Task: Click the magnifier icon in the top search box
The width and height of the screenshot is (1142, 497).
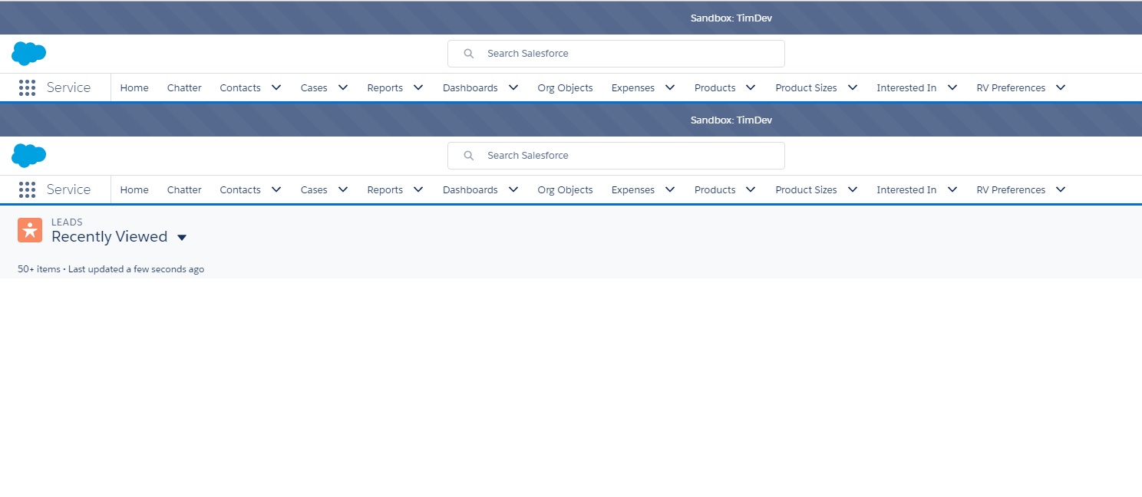Action: tap(469, 54)
